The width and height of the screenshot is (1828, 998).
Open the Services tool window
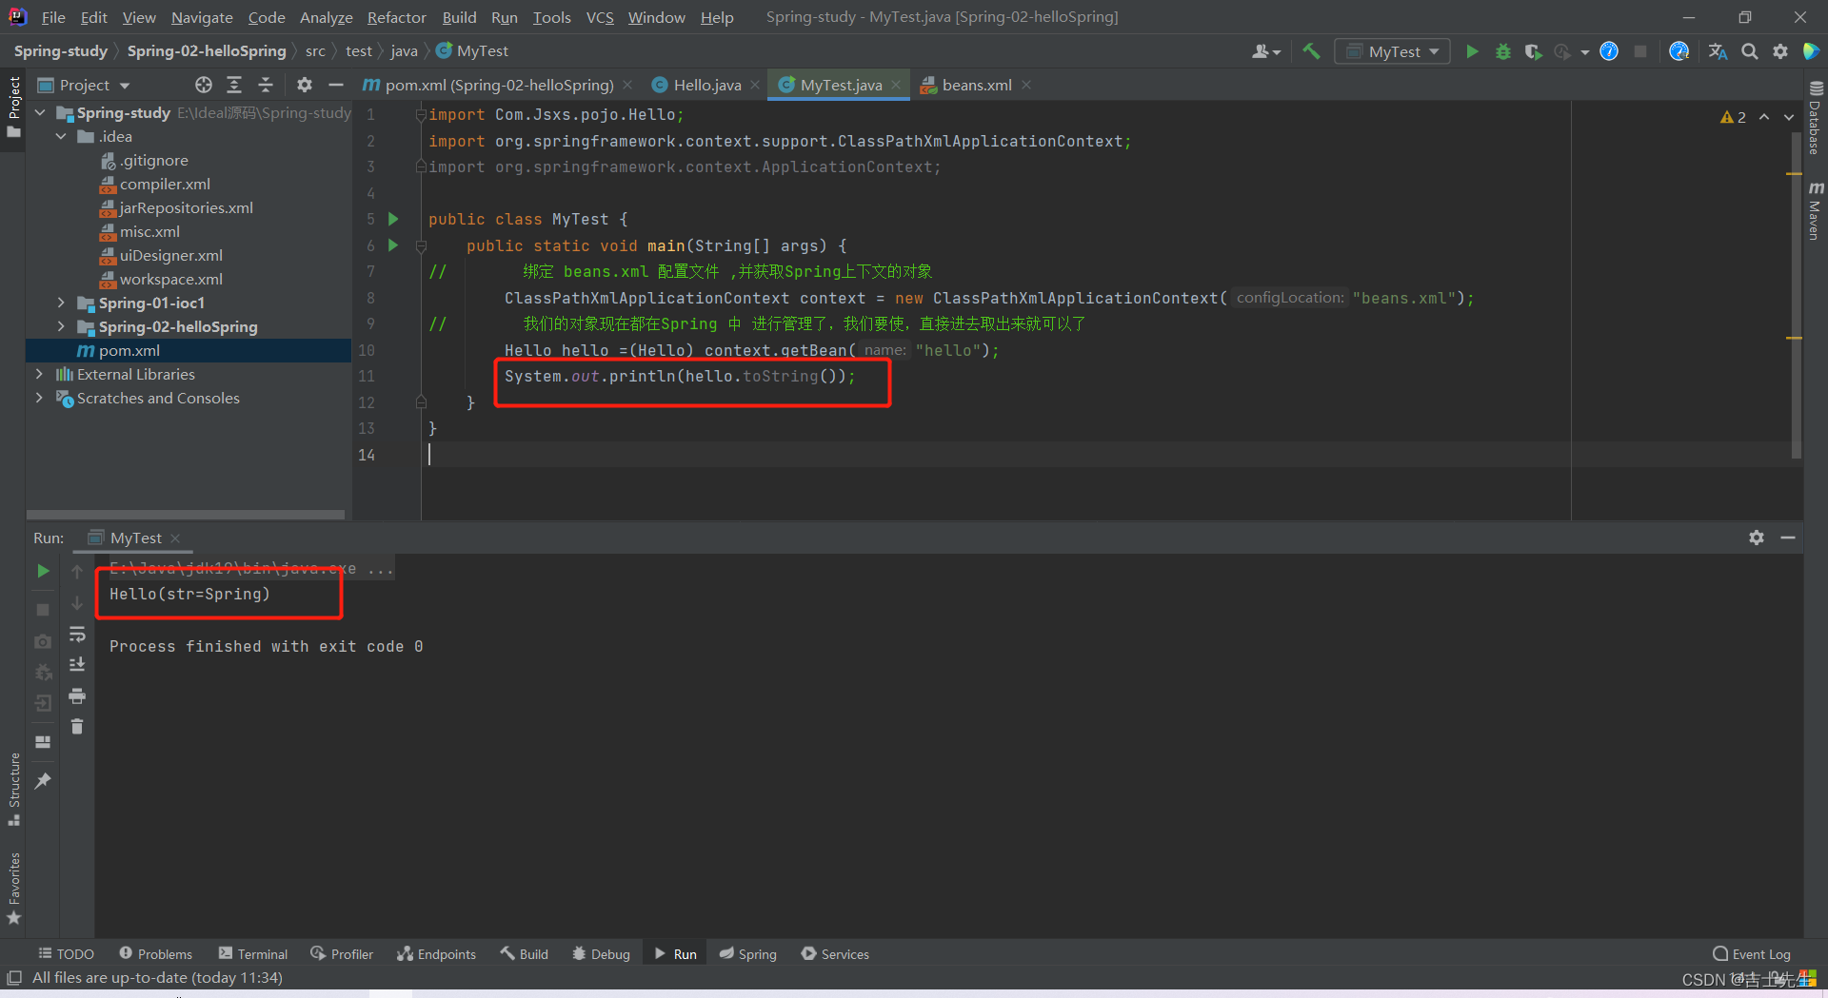click(x=835, y=953)
